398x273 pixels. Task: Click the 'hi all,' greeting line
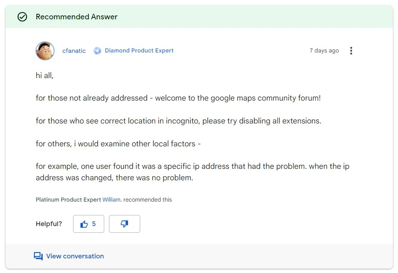pyautogui.click(x=45, y=75)
